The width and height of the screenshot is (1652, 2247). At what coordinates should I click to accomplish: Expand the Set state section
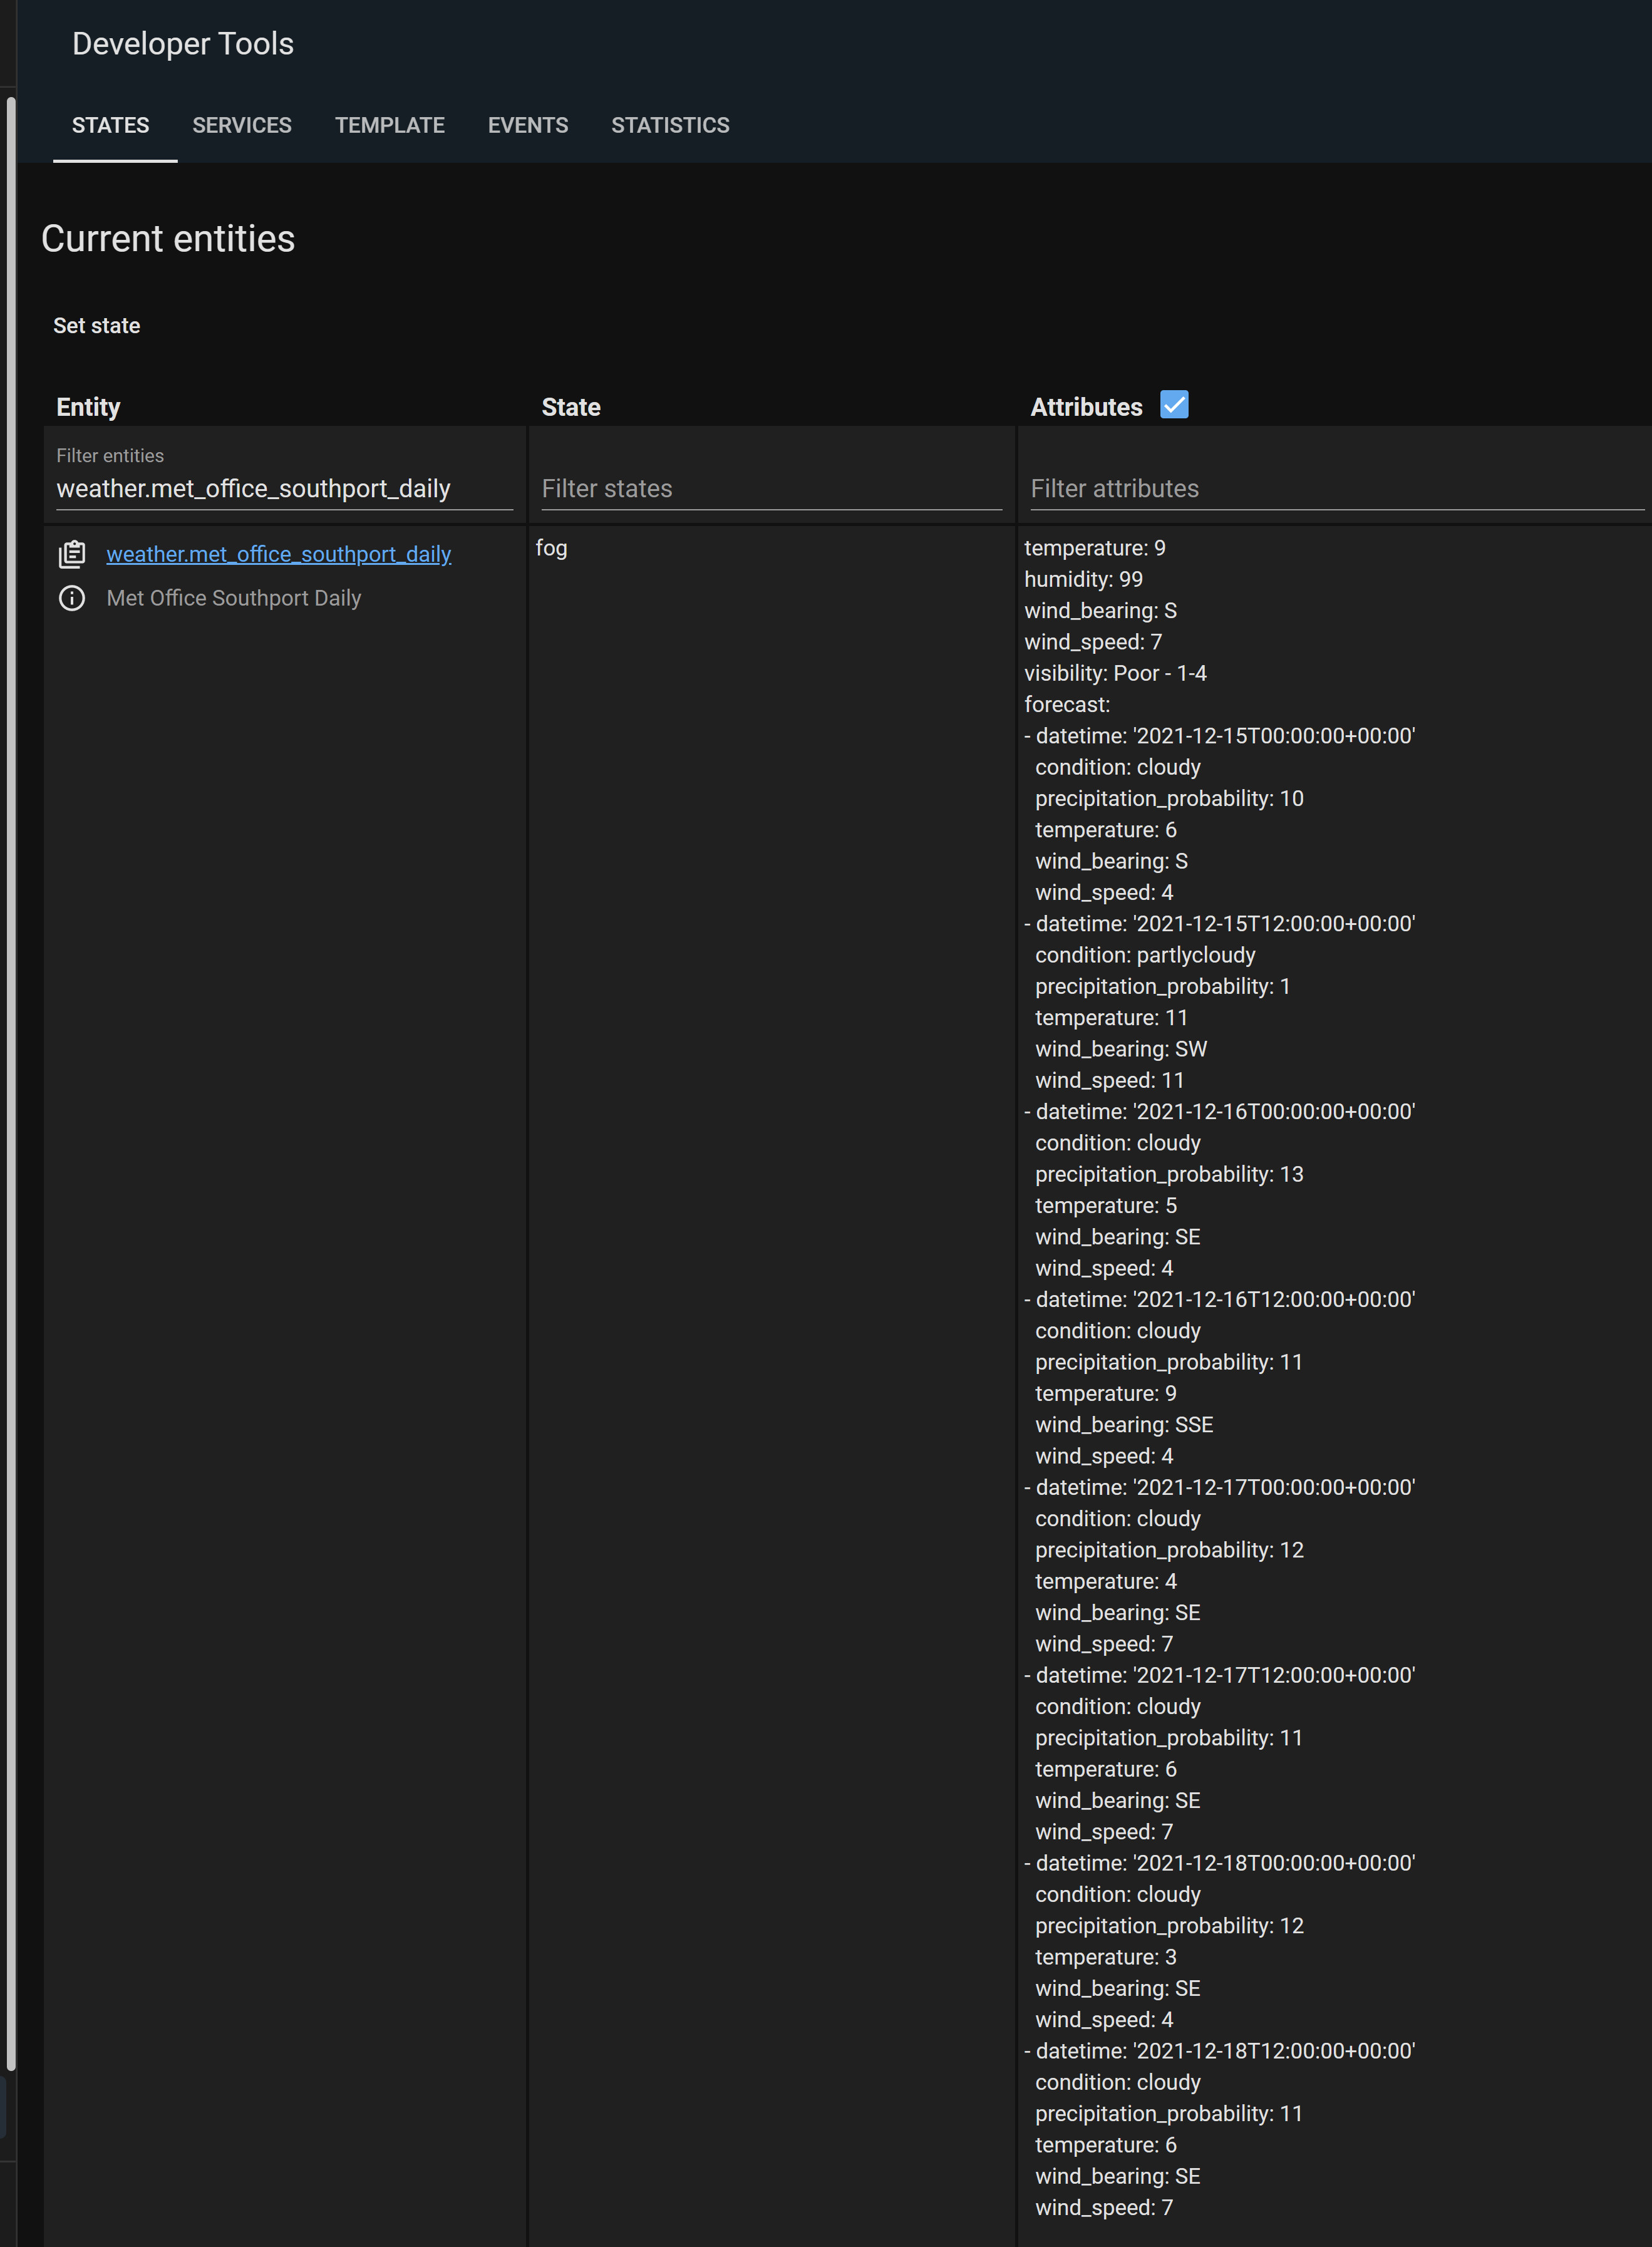pyautogui.click(x=96, y=325)
